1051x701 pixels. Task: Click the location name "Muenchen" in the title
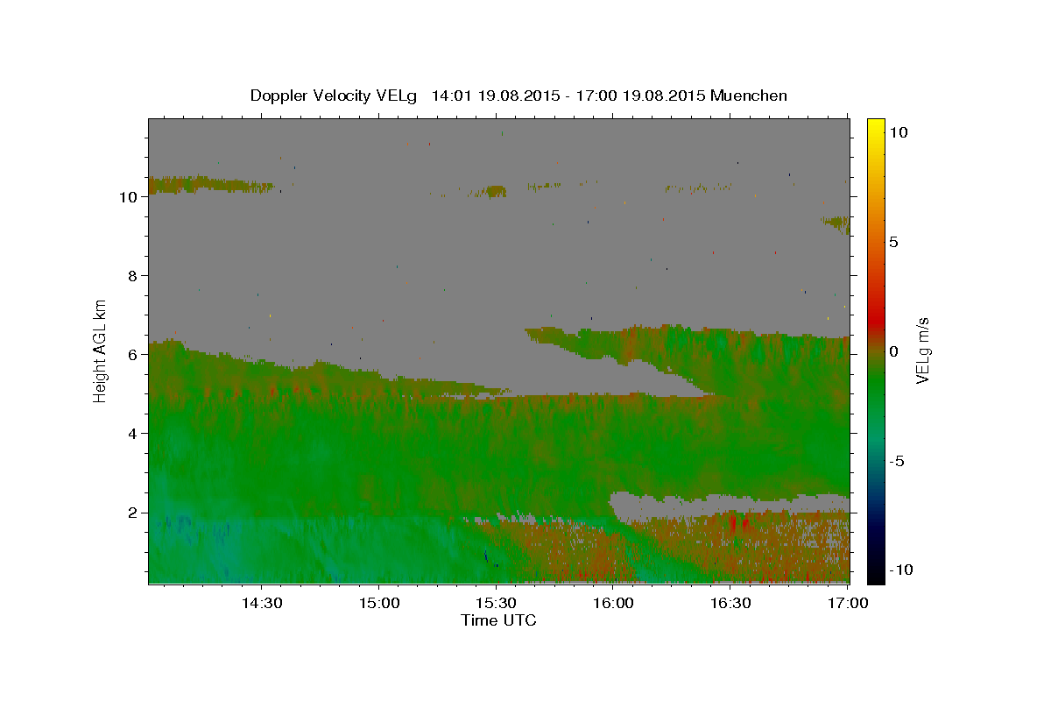coord(749,96)
